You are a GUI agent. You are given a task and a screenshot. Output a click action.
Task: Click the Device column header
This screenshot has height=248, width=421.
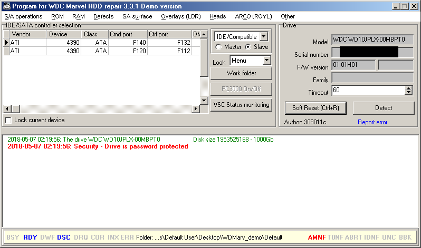[64, 34]
